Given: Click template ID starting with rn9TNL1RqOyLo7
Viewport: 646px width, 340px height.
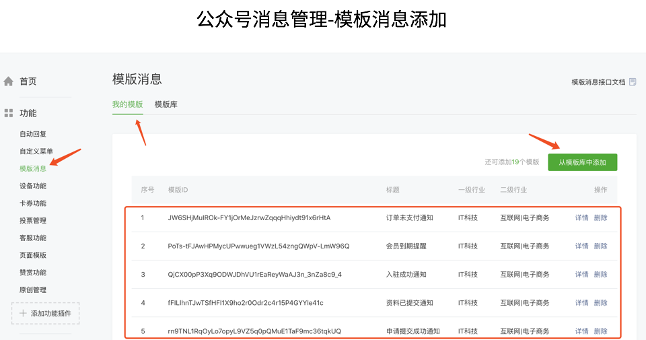Looking at the screenshot, I should tap(254, 331).
